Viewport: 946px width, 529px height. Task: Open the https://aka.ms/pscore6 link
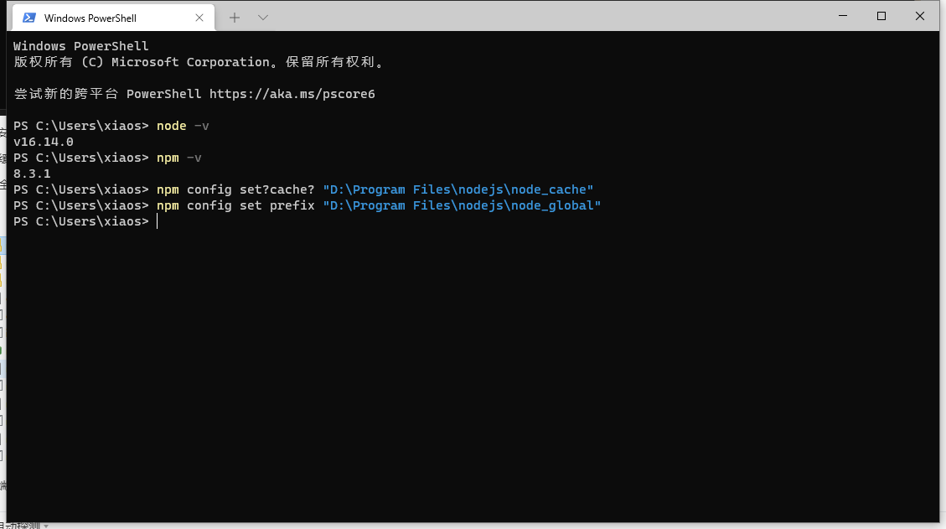point(292,94)
